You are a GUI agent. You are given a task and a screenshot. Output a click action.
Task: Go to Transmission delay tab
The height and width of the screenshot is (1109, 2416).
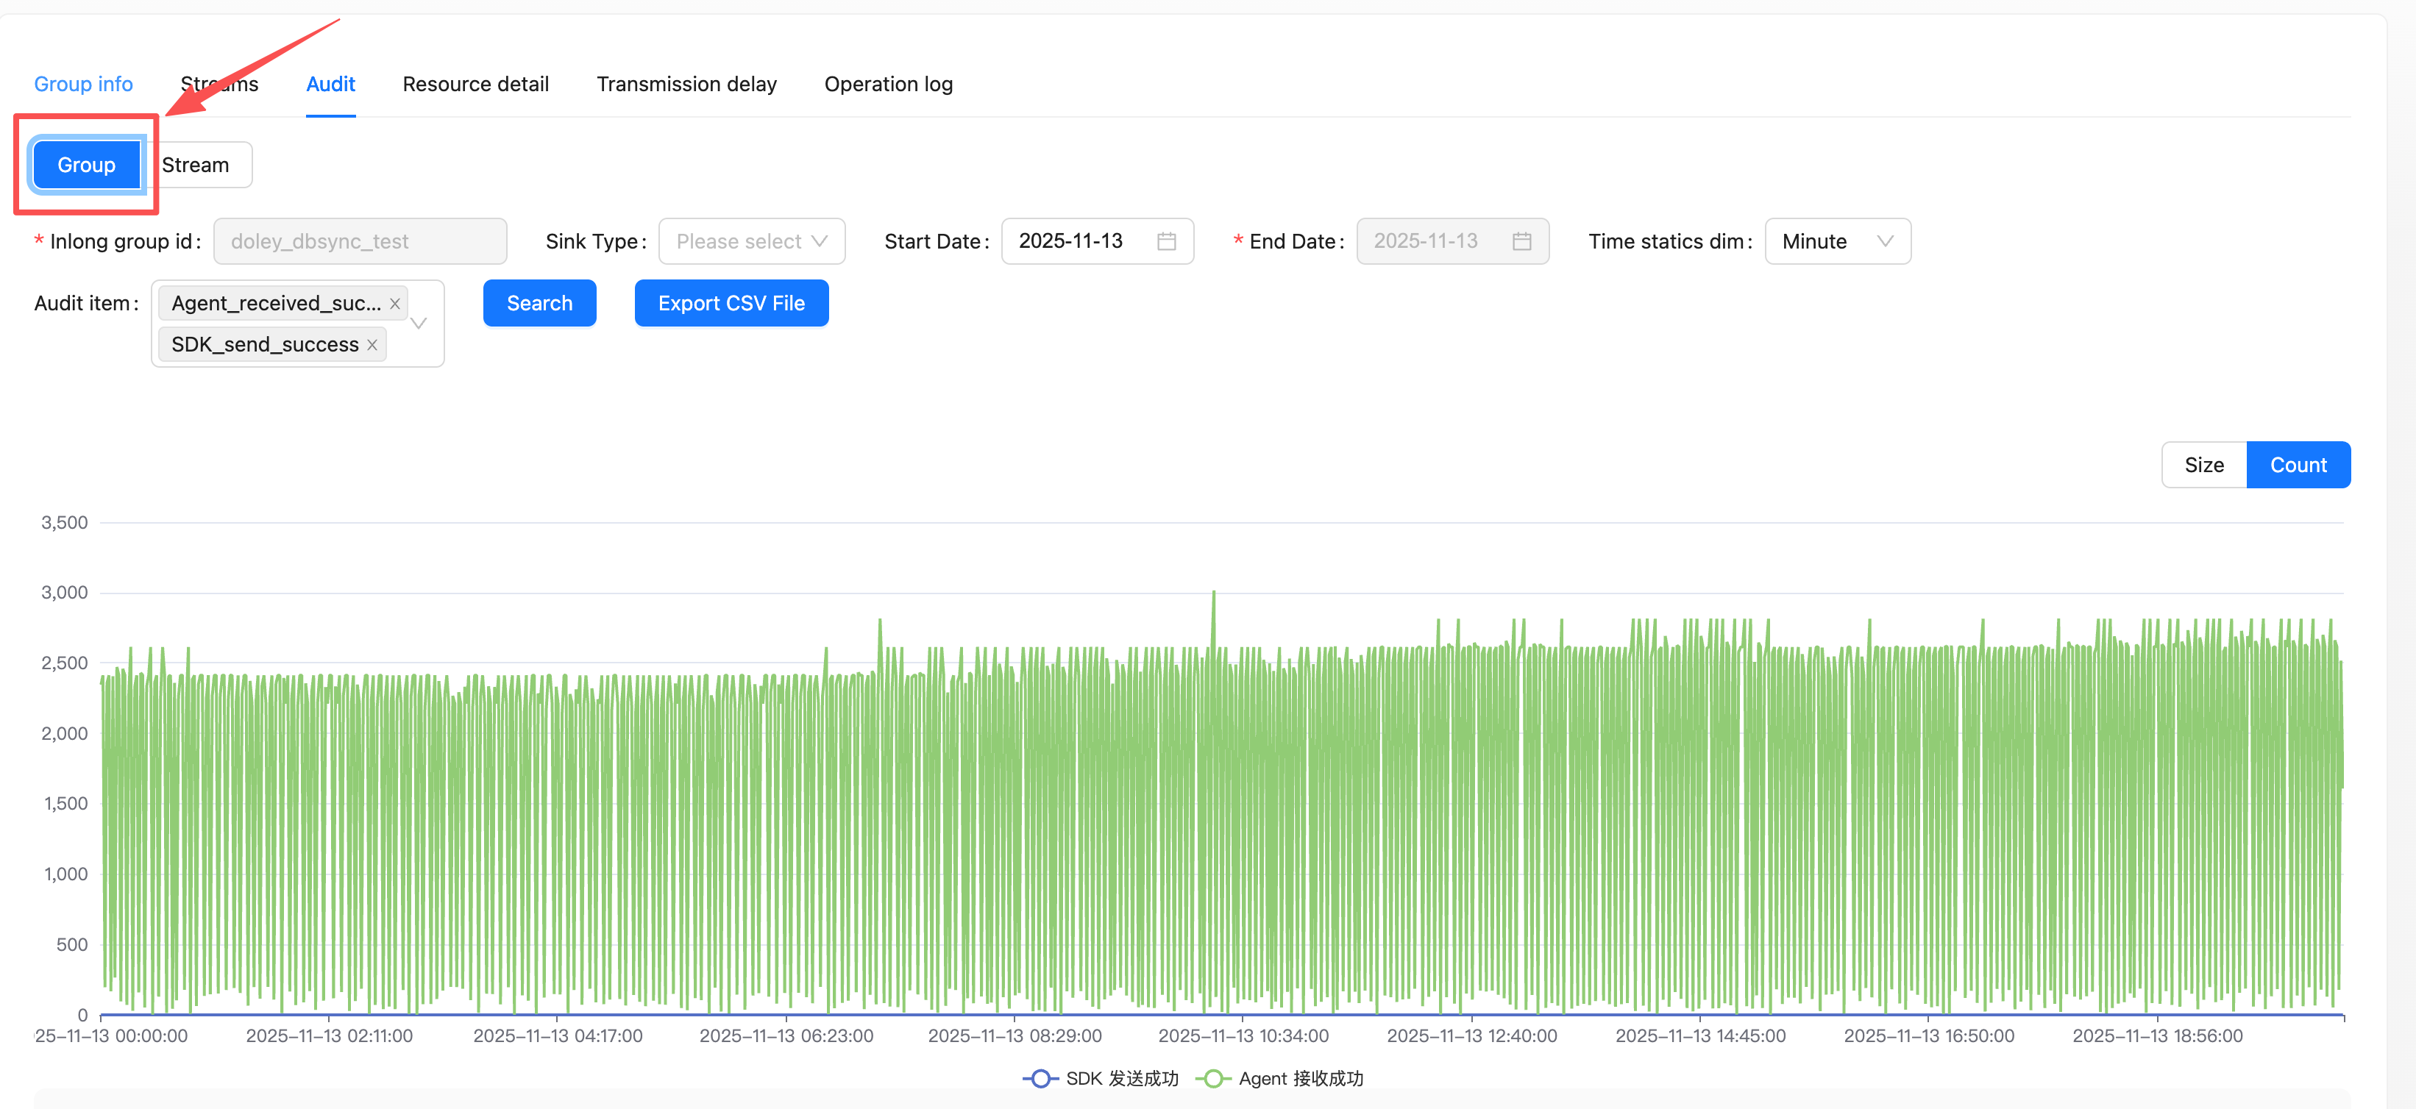(x=686, y=85)
